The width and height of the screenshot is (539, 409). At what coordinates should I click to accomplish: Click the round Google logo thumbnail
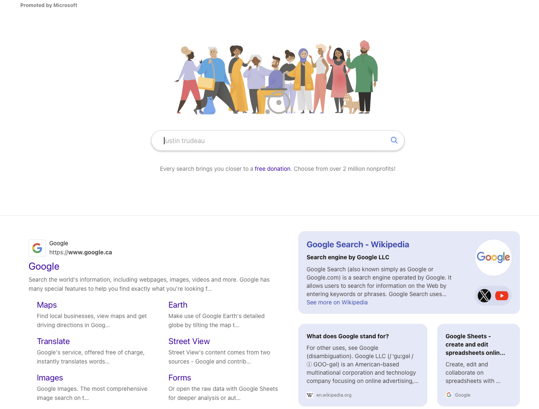(493, 257)
